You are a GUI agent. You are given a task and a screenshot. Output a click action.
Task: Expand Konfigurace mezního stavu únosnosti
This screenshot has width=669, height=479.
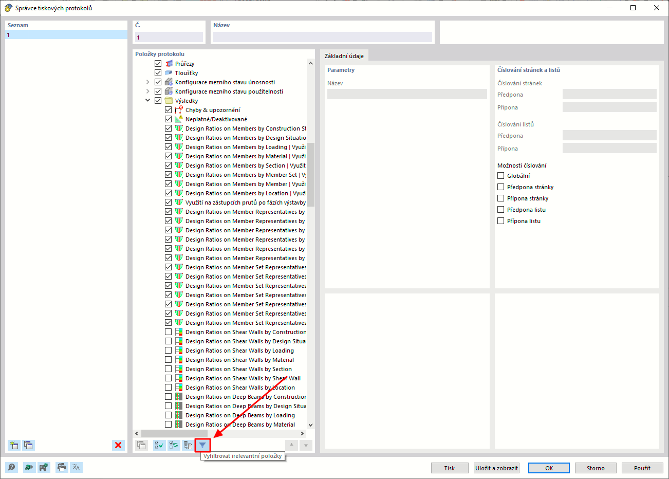[x=148, y=82]
